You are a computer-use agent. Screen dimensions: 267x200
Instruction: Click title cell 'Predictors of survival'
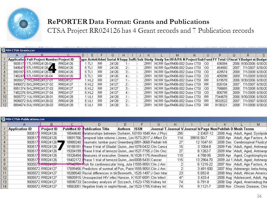[x=99, y=169]
